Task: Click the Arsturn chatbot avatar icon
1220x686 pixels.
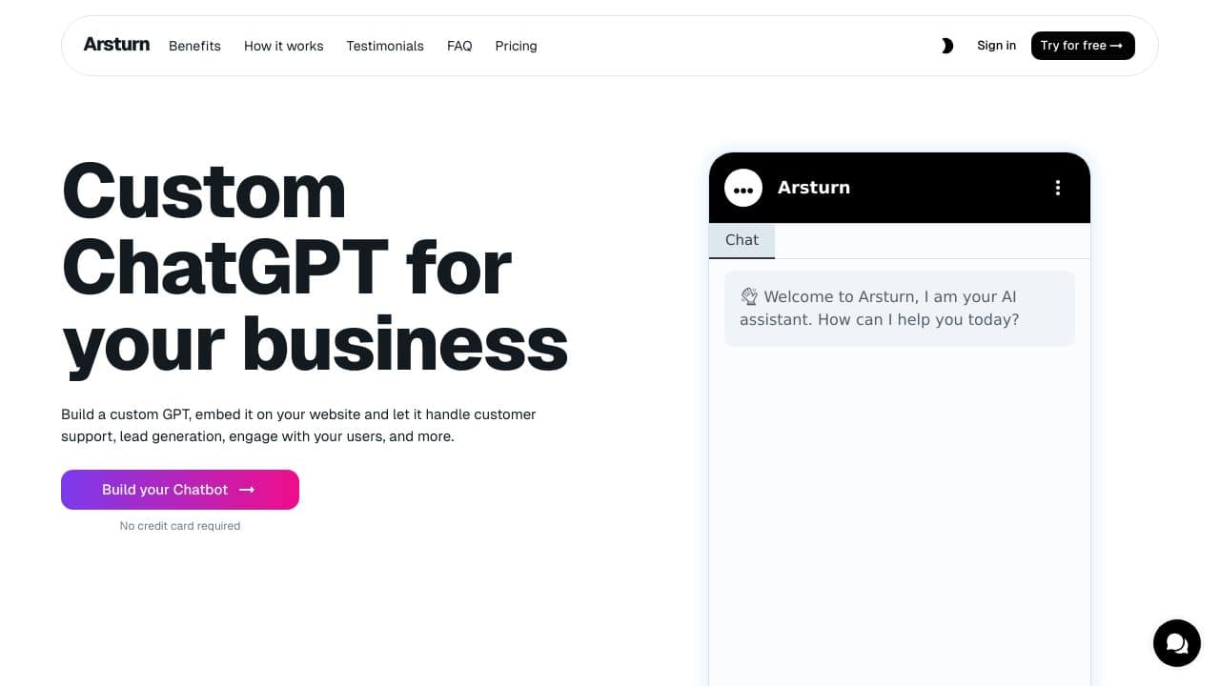Action: click(743, 188)
